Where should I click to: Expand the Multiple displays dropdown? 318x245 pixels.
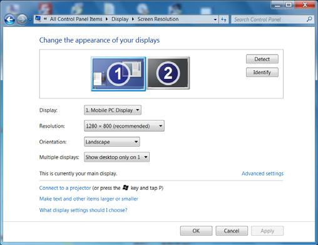click(116, 157)
